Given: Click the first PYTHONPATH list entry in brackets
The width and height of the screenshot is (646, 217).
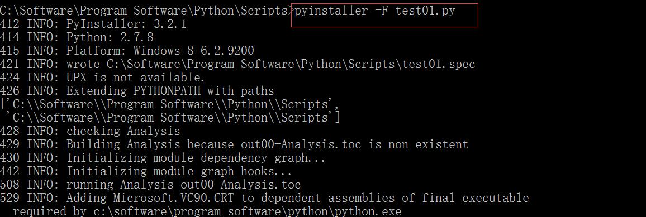Looking at the screenshot, I should click(170, 104).
